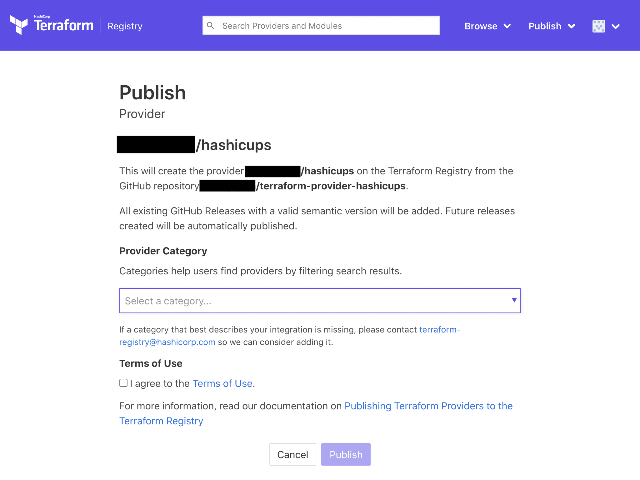The height and width of the screenshot is (480, 640).
Task: Open the Publish dropdown menu
Action: 551,26
